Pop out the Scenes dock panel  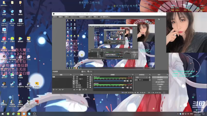tap(71, 75)
